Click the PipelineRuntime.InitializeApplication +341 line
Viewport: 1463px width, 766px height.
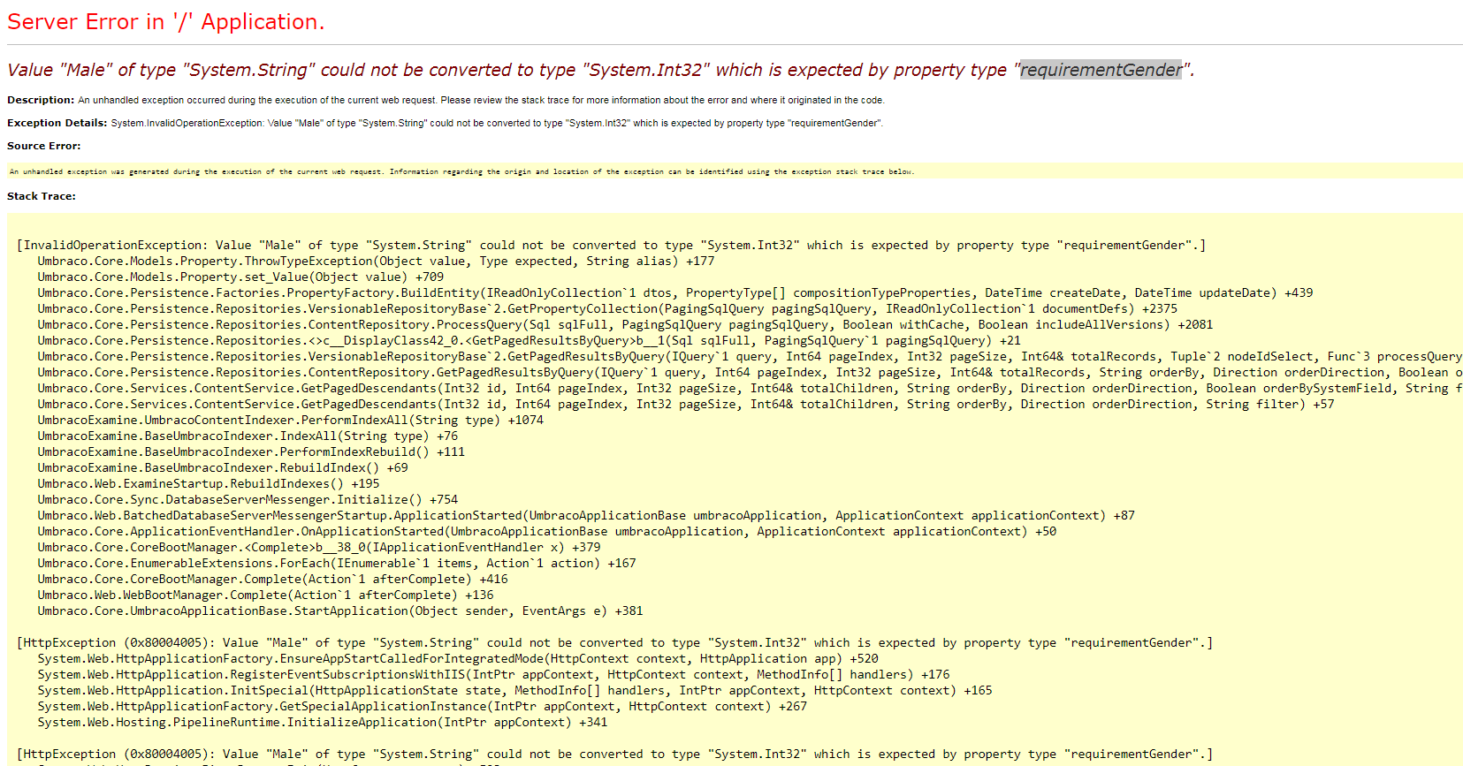[323, 723]
